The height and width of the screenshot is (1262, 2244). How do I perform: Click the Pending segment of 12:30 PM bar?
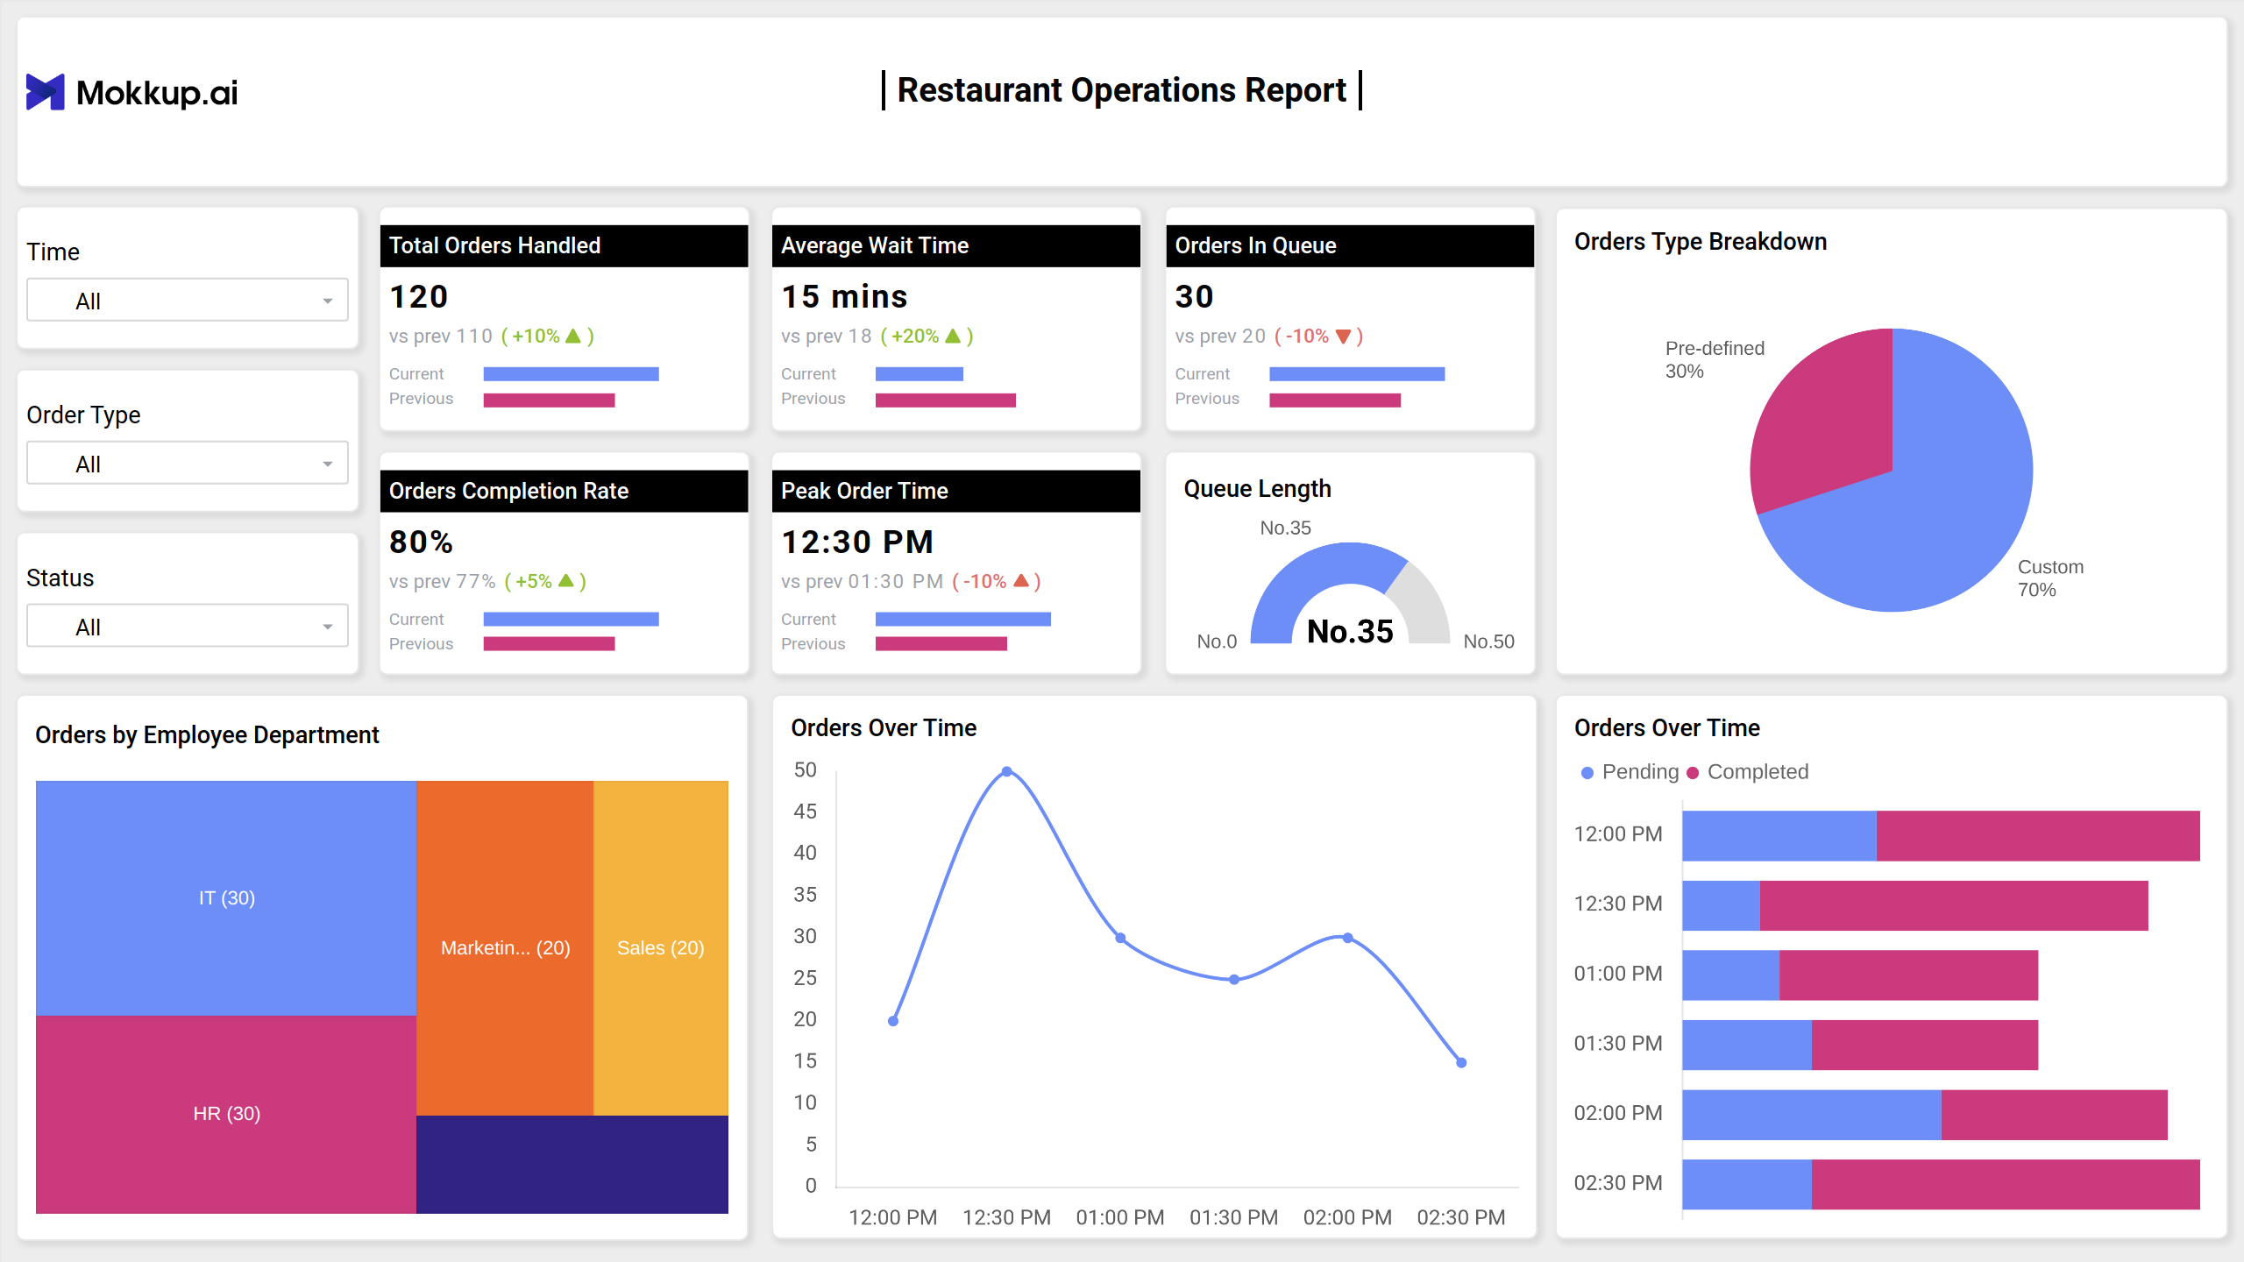pyautogui.click(x=1722, y=906)
